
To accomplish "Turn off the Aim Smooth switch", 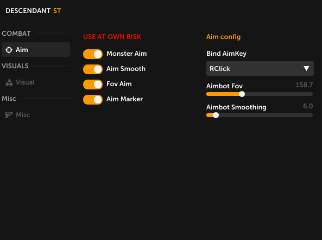I will pos(93,69).
